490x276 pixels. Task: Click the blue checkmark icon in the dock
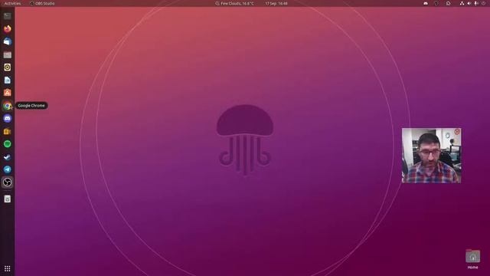7,157
